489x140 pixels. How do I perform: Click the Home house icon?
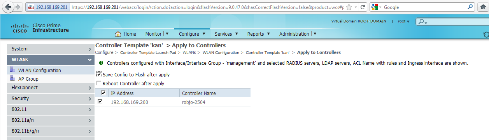pos(118,34)
